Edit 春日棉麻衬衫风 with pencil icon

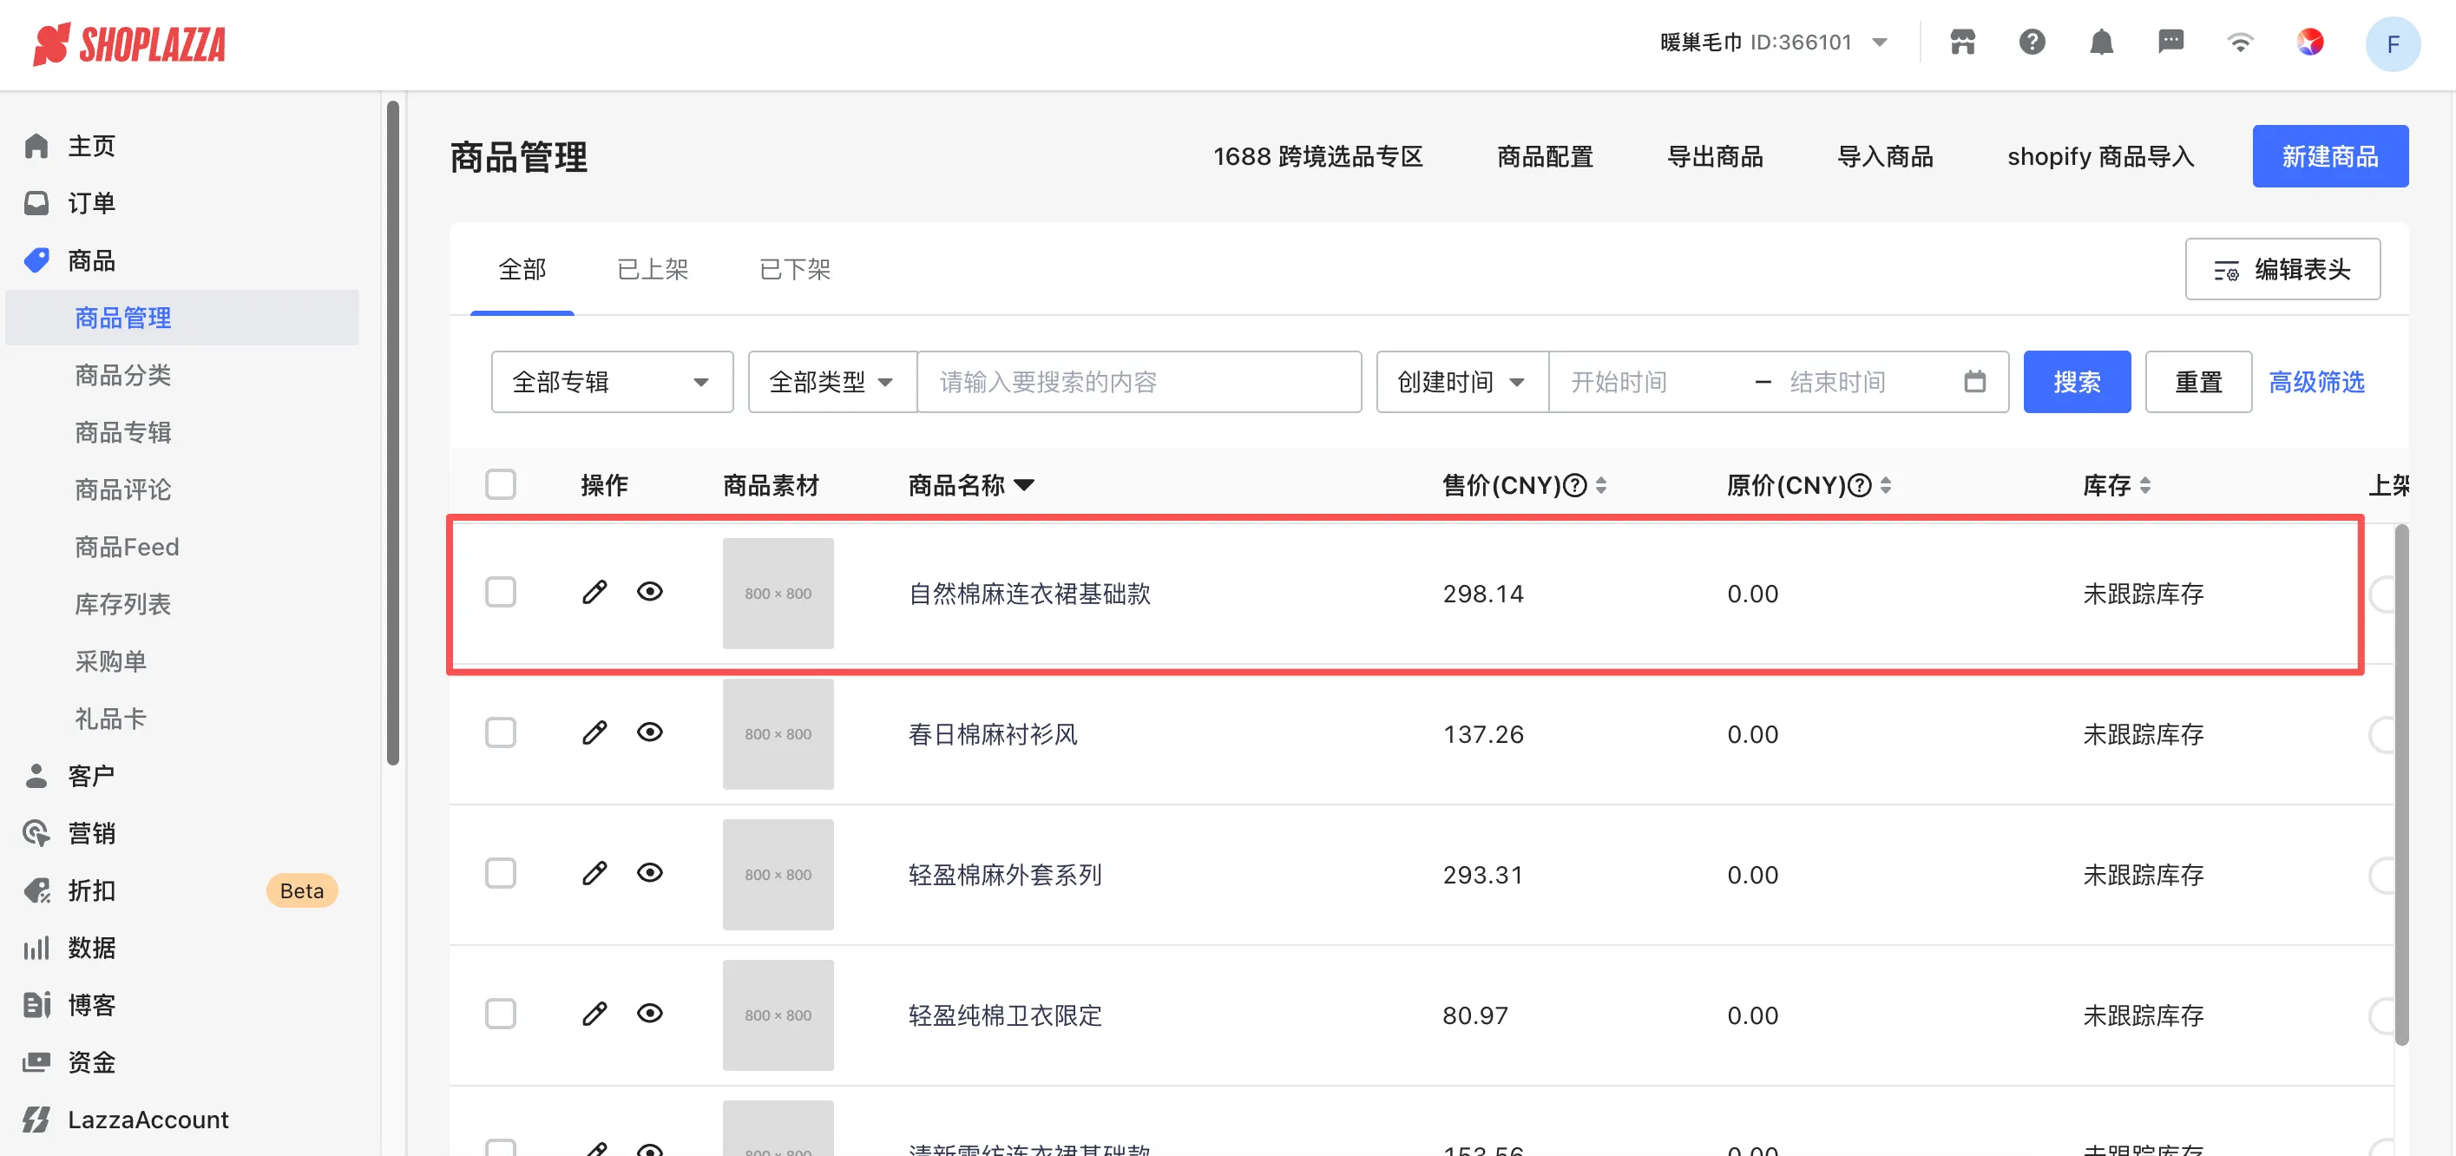click(594, 732)
